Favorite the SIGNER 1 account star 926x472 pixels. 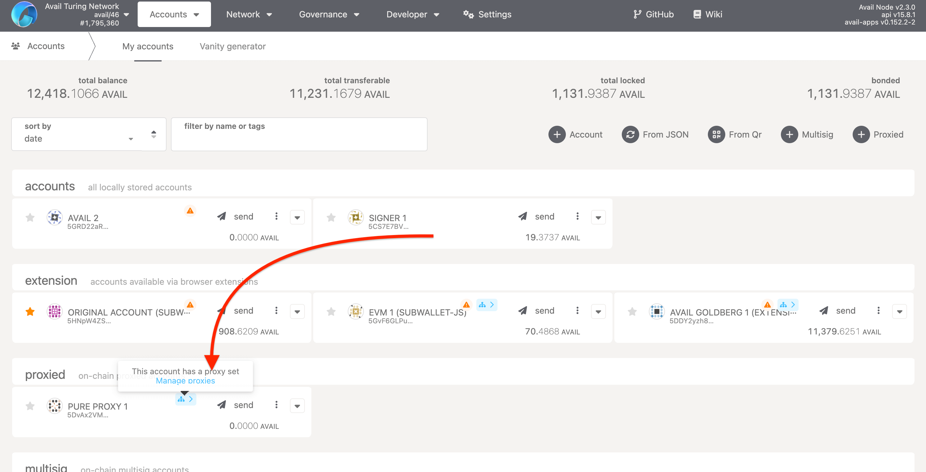coord(331,217)
